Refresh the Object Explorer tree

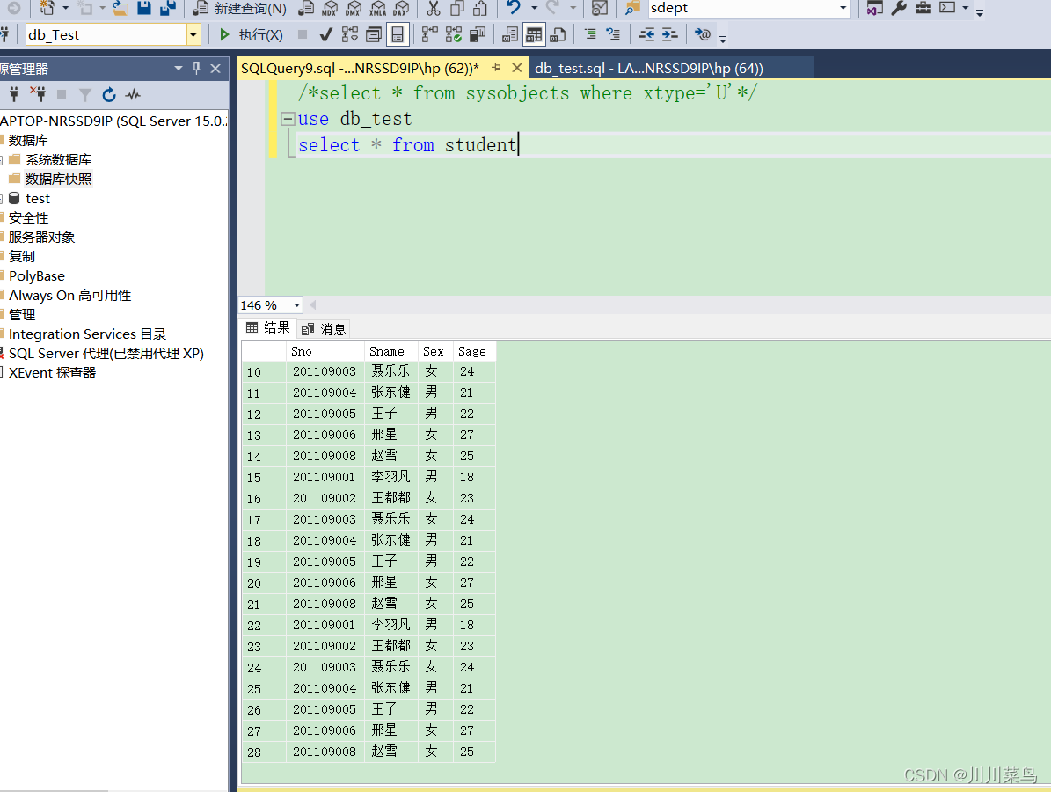coord(109,94)
